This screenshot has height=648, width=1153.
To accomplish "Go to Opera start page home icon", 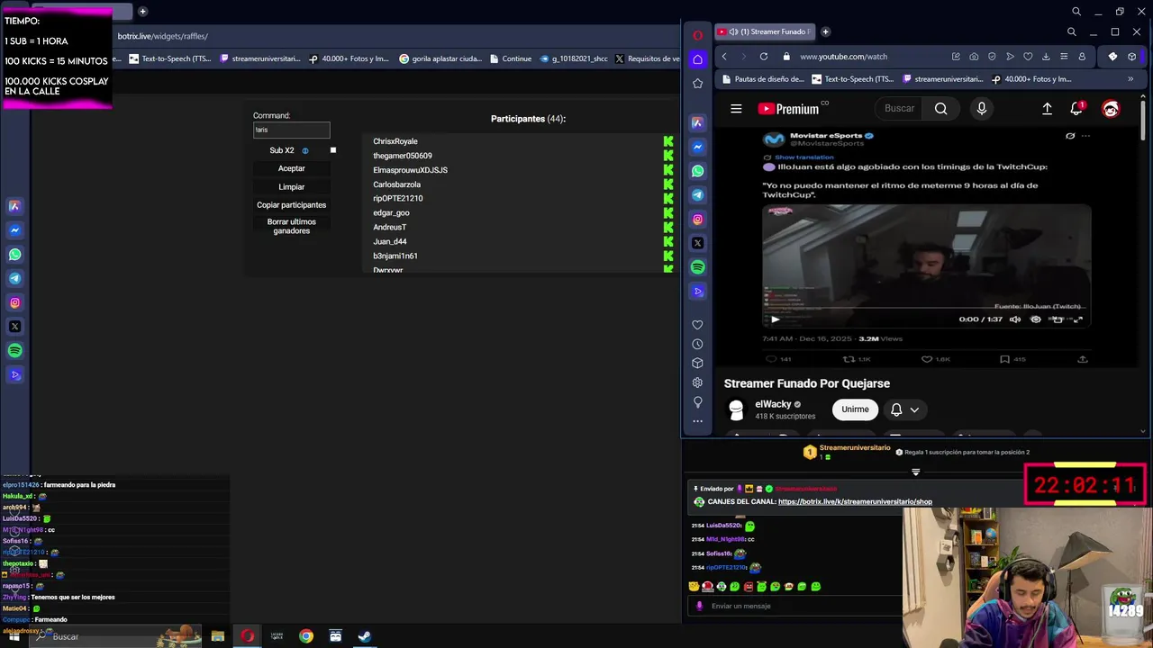I will click(x=697, y=59).
